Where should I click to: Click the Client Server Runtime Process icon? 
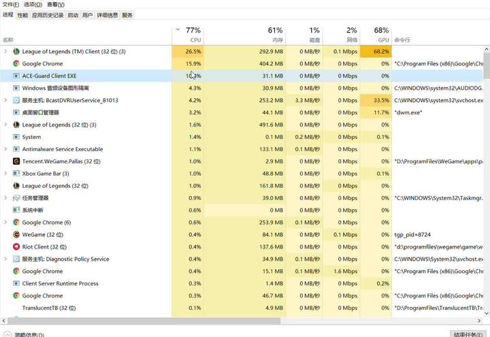16,283
